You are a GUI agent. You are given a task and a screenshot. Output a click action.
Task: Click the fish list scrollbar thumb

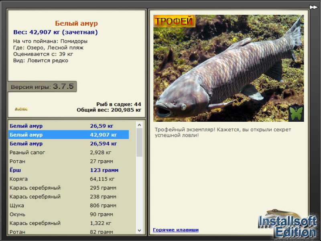point(139,143)
